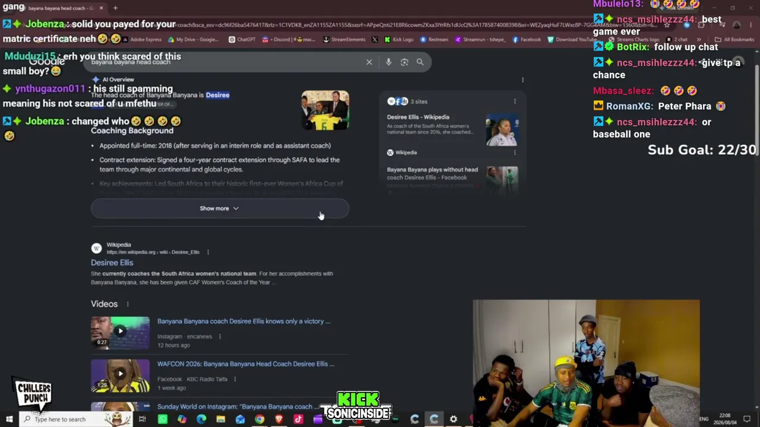Screen dimensions: 760x427
Task: Open TikTok from the taskbar
Action: (298, 419)
